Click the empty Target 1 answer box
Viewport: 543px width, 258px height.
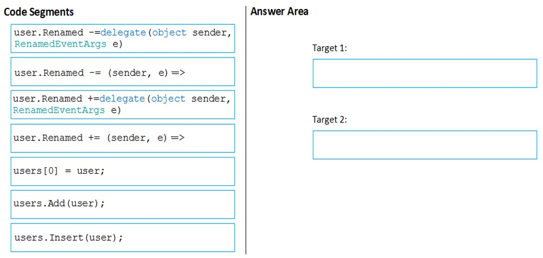(x=425, y=73)
